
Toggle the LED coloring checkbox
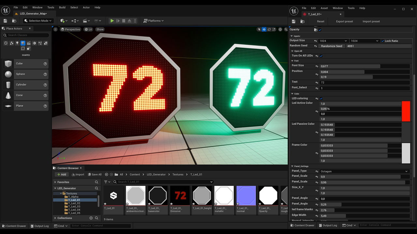coord(321,98)
